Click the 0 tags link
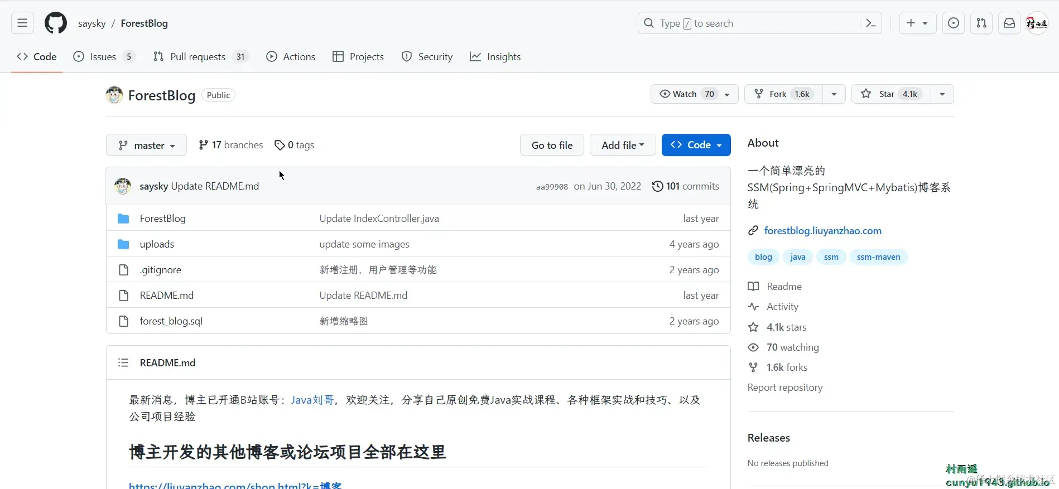This screenshot has width=1059, height=489. [294, 145]
